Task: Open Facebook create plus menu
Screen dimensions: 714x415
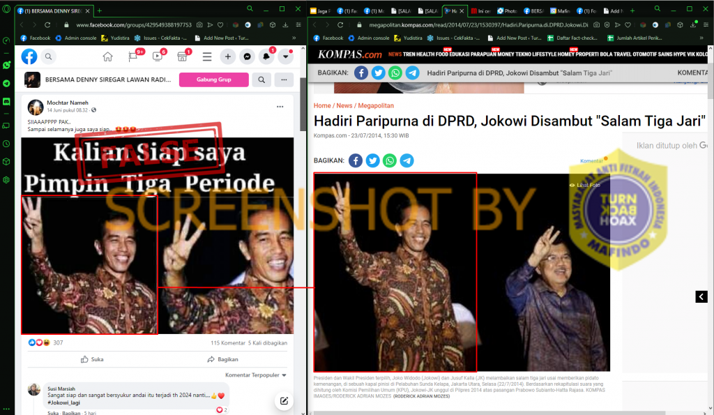Action: click(228, 56)
